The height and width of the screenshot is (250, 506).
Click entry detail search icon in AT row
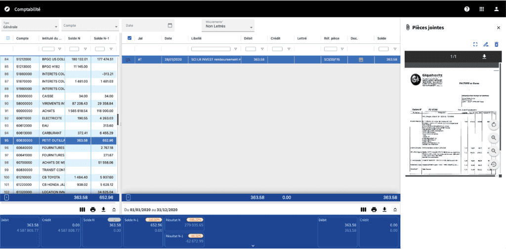point(128,60)
